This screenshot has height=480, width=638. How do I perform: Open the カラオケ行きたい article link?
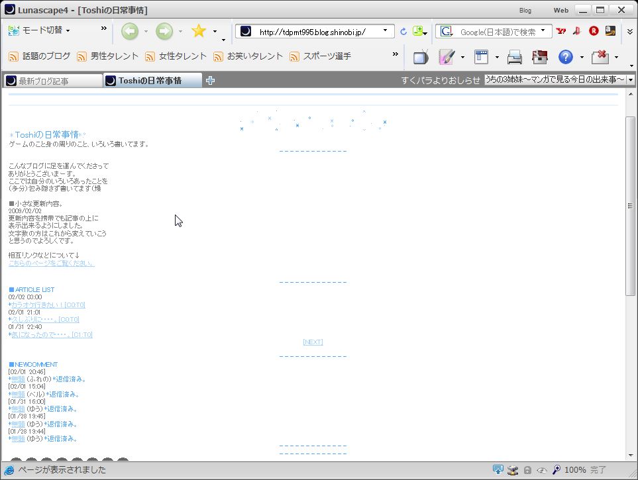pyautogui.click(x=48, y=305)
